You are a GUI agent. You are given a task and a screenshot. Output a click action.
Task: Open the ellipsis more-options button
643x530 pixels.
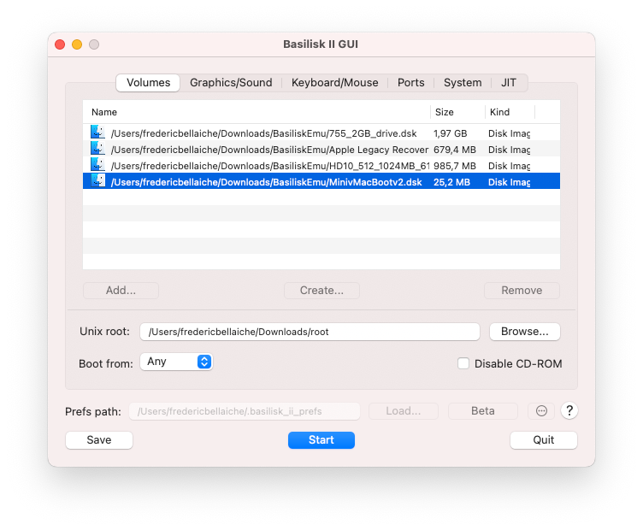pos(541,410)
